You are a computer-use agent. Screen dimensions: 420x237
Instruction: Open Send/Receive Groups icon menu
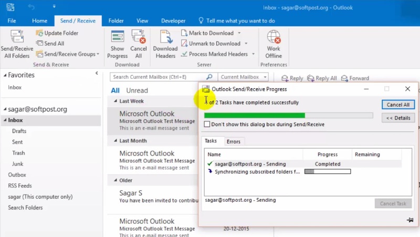point(40,54)
